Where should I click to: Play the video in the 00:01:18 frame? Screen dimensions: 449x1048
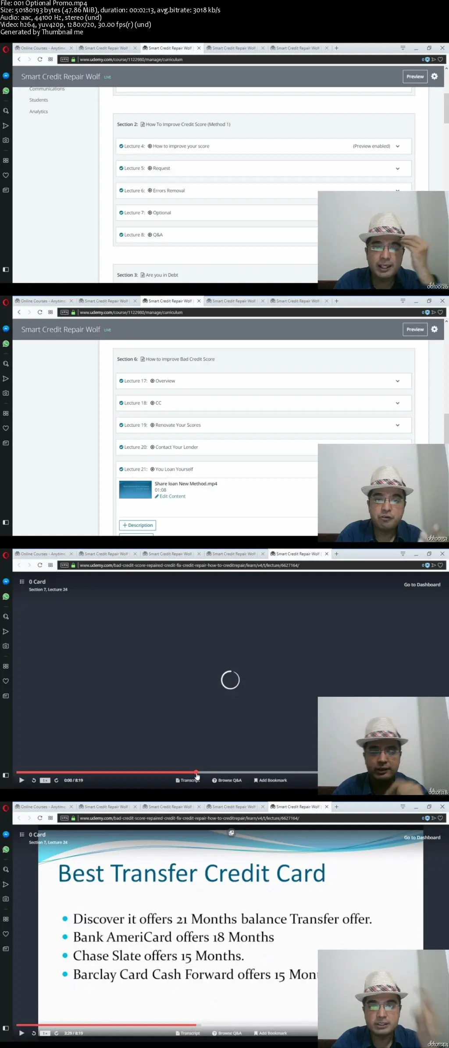[x=21, y=780]
